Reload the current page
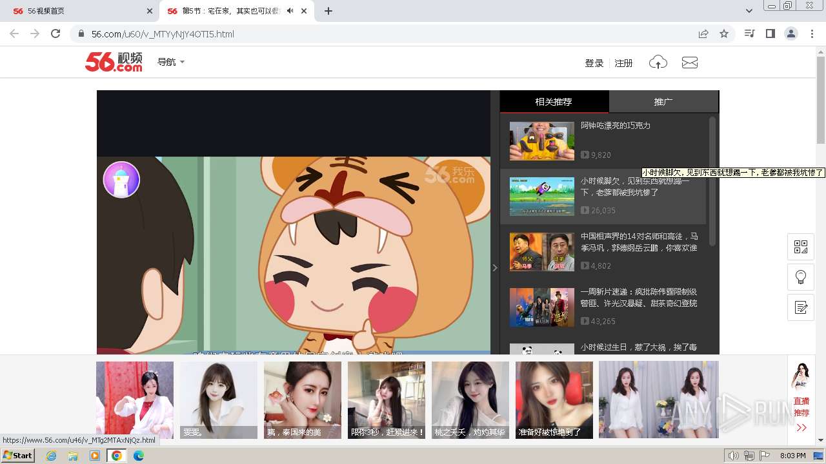Image resolution: width=826 pixels, height=464 pixels. pos(55,34)
